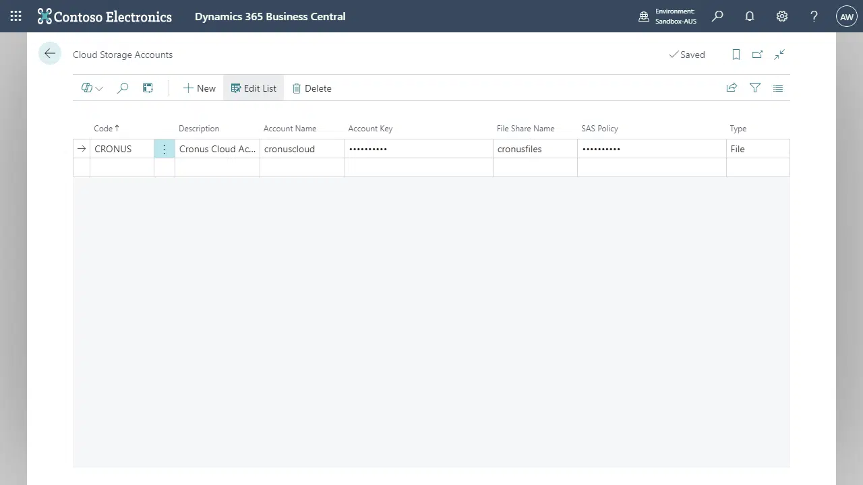
Task: Create a New storage account
Action: [199, 88]
